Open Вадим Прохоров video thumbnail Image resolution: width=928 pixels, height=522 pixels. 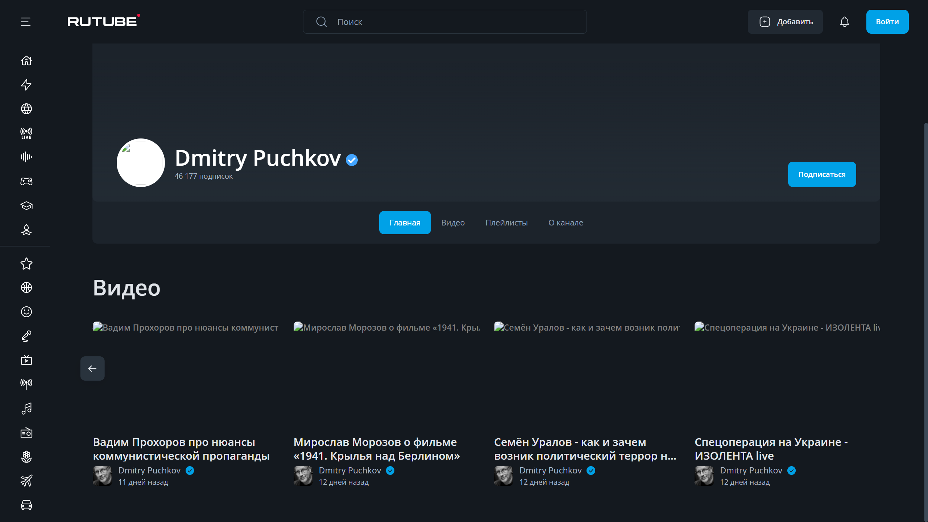point(186,373)
